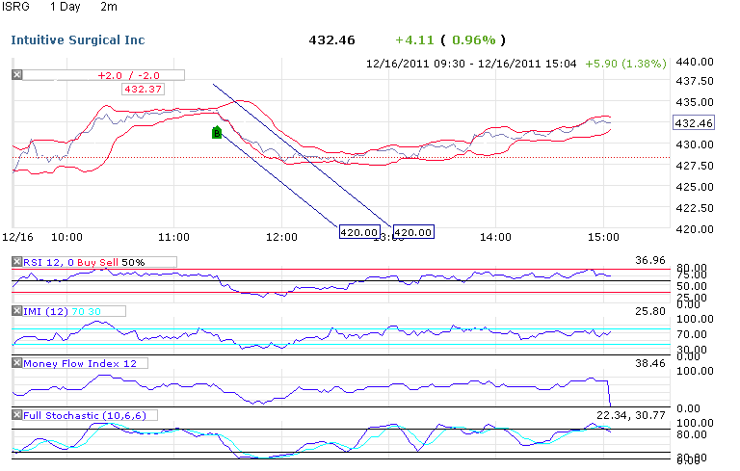Click the IMI 70 30 levels text
This screenshot has width=740, height=471.
[87, 311]
